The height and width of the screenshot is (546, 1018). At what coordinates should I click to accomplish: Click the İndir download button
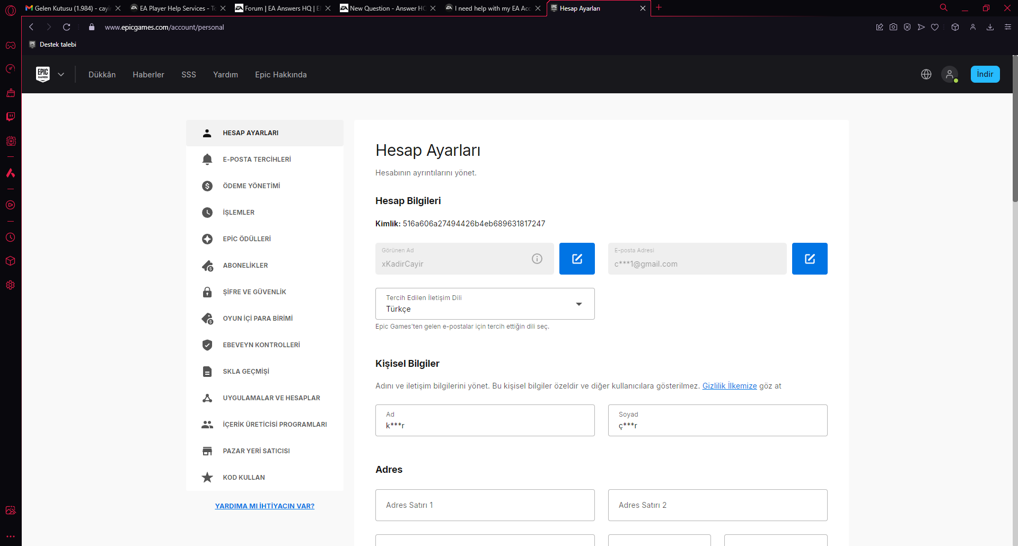point(985,74)
